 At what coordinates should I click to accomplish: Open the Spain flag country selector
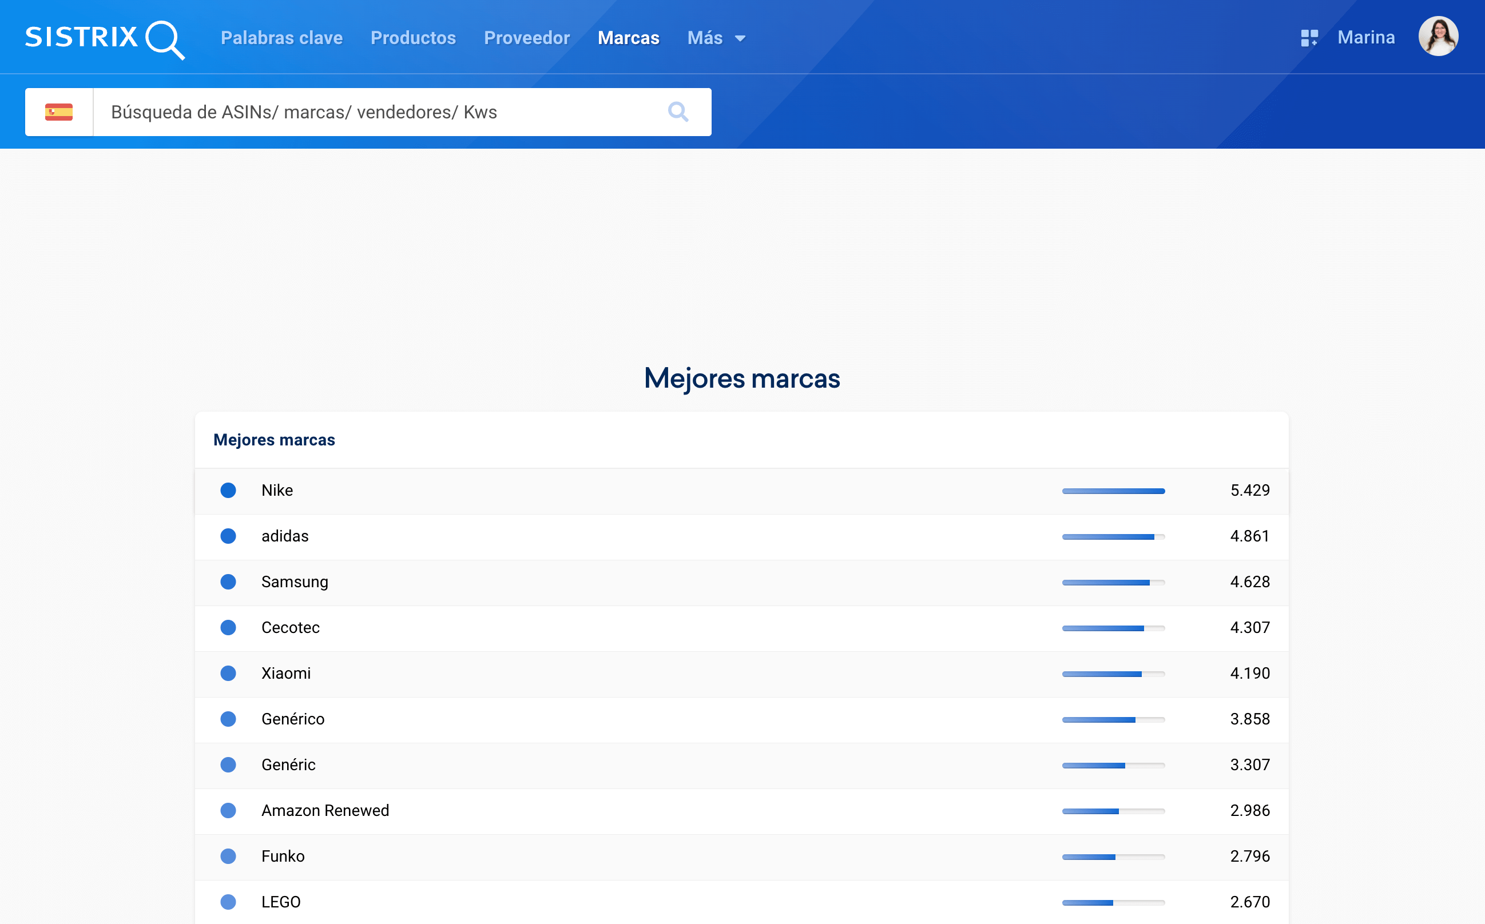[59, 112]
